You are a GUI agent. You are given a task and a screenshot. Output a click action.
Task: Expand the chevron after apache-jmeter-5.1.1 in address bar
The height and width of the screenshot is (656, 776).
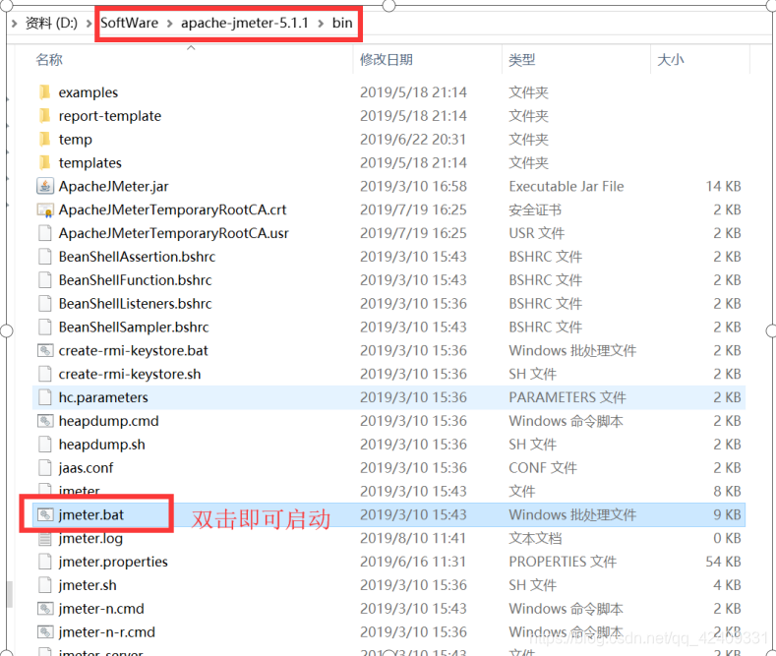[x=321, y=24]
